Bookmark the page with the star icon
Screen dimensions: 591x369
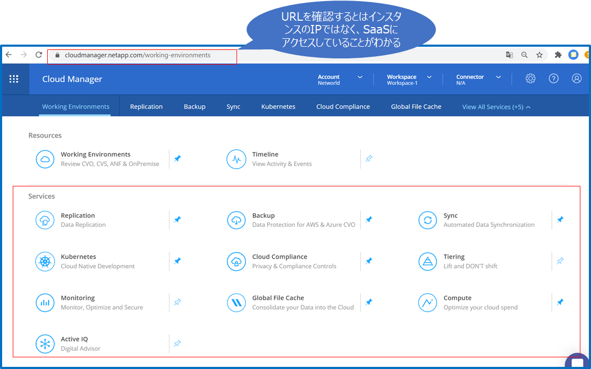(539, 55)
